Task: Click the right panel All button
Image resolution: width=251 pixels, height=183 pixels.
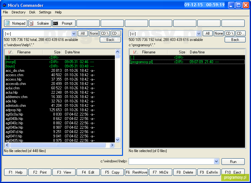Action: pyautogui.click(x=208, y=33)
